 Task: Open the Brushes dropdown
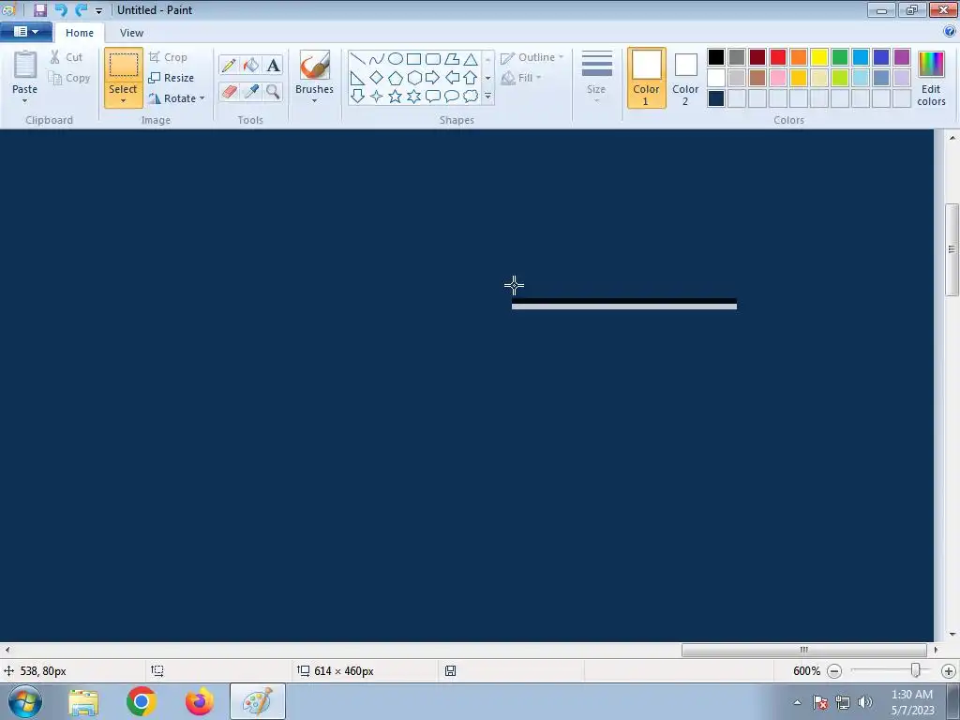click(x=314, y=101)
